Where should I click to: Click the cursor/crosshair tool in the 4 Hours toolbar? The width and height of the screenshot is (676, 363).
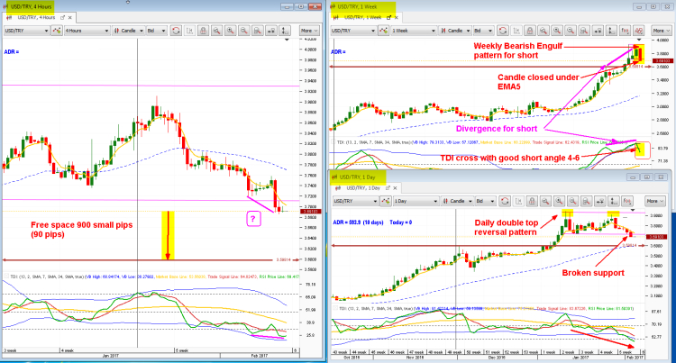pyautogui.click(x=189, y=31)
